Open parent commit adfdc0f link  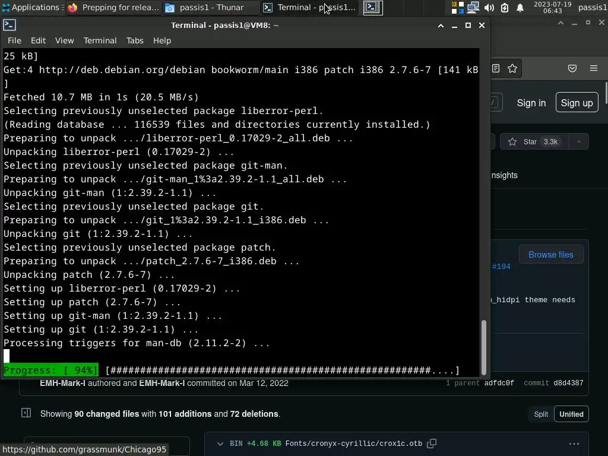tap(499, 383)
